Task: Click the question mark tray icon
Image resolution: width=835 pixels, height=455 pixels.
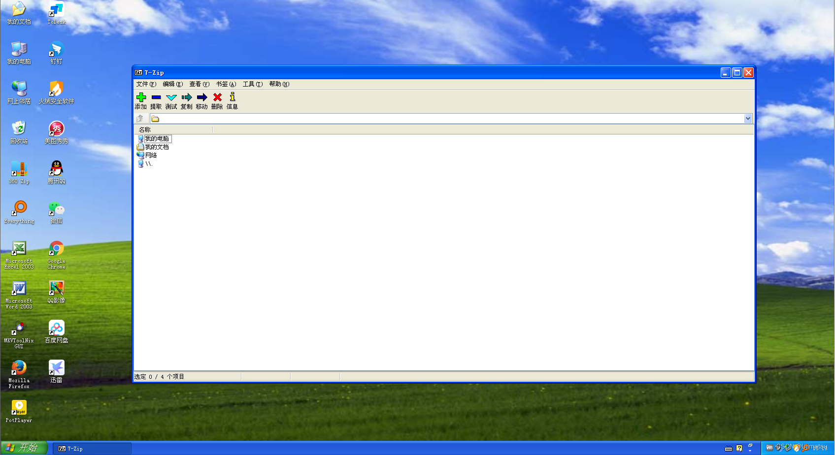Action: (x=739, y=448)
